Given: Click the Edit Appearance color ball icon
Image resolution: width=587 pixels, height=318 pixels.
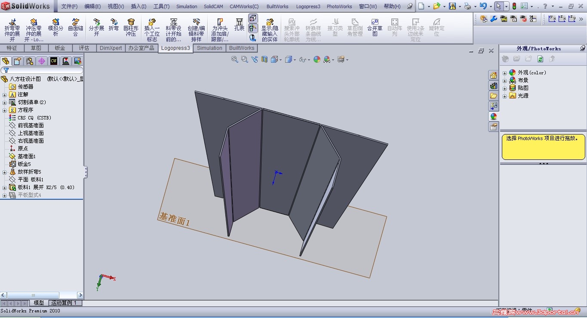Looking at the screenshot, I should point(317,59).
